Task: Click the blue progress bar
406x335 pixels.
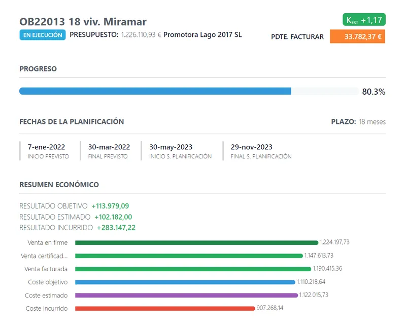Action: [155, 91]
